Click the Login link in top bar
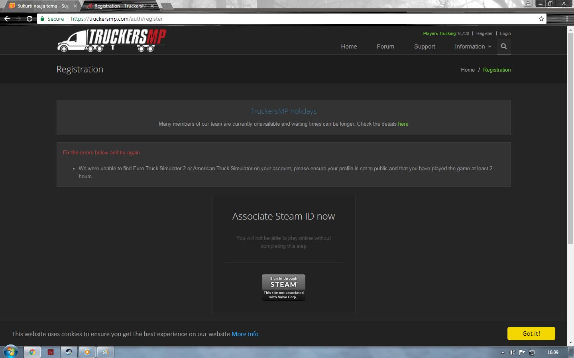Viewport: 574px width, 358px height. [x=505, y=33]
